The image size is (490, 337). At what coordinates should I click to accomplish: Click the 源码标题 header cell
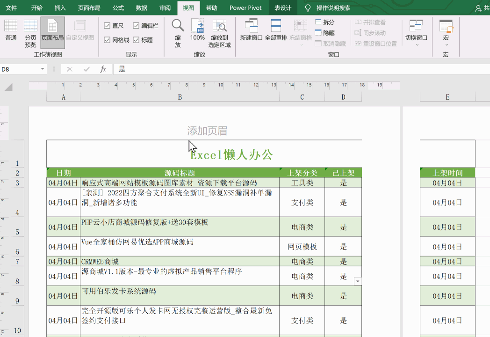pos(180,173)
